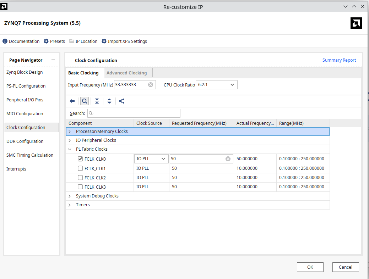Click the Range(MHz) column header
369x279 pixels.
303,123
